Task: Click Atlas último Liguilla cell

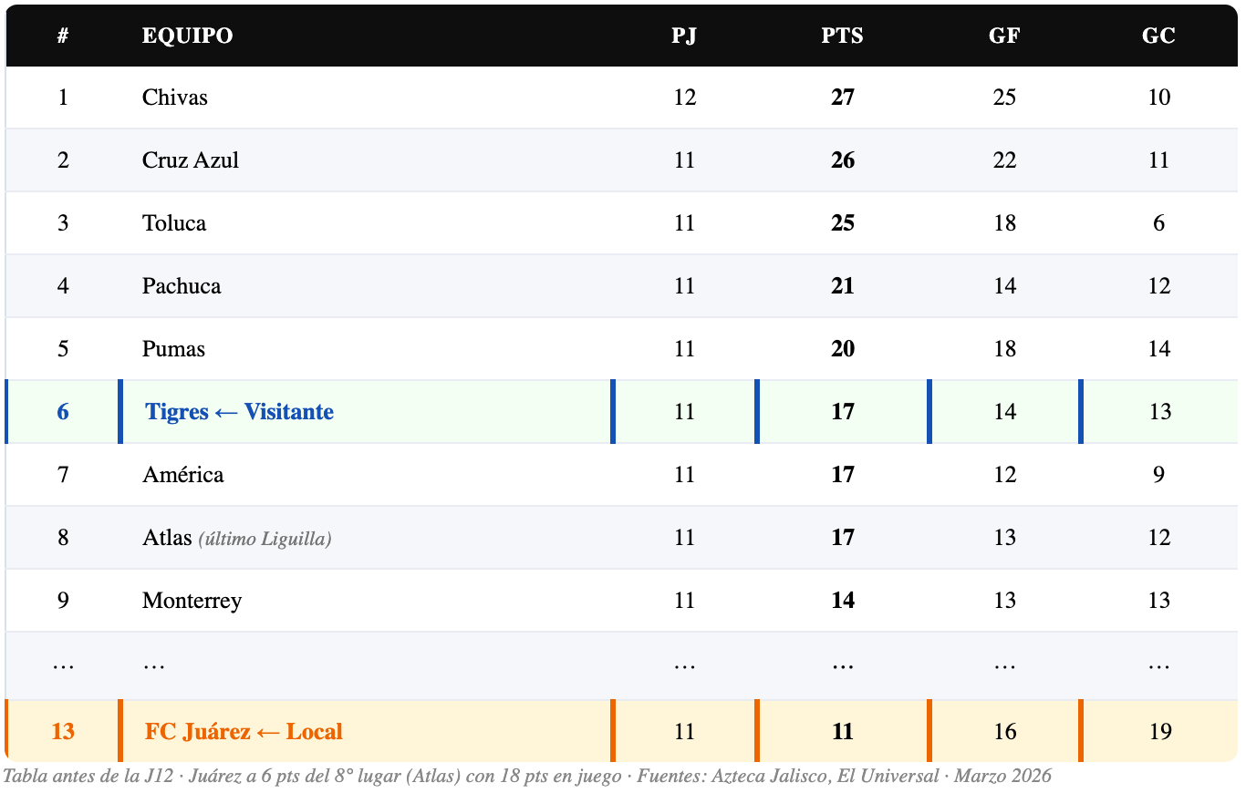Action: click(x=236, y=538)
